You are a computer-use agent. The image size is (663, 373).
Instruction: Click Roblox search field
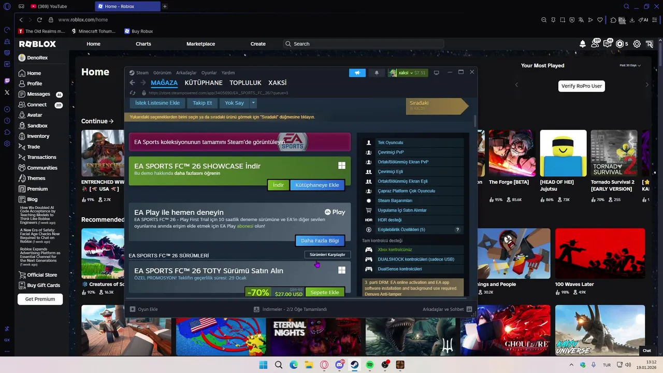pos(364,44)
